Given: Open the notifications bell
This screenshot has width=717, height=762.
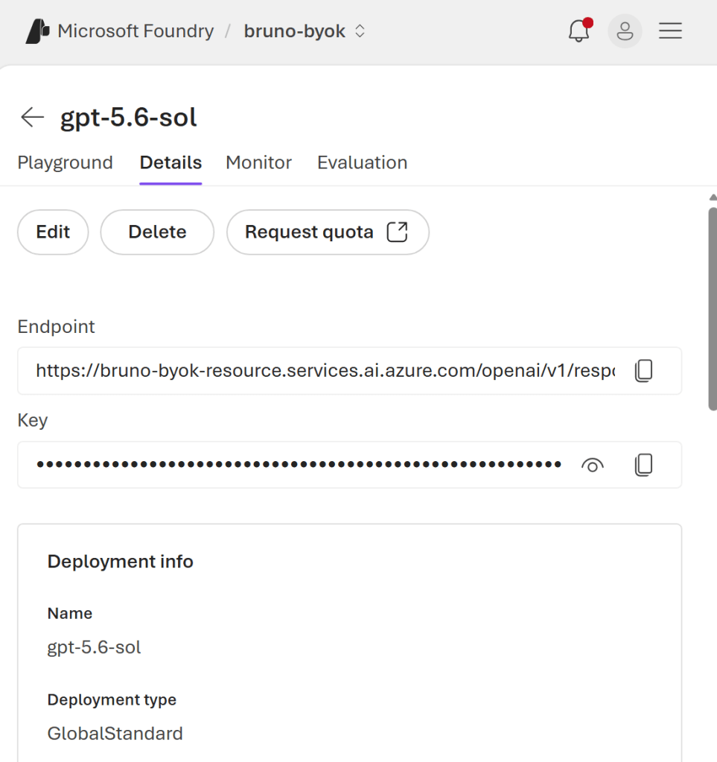Looking at the screenshot, I should (580, 31).
